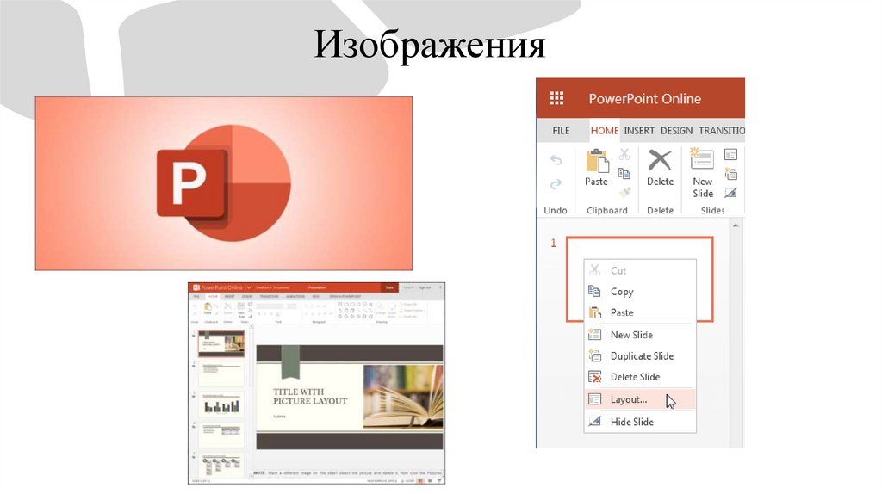
Task: Click the slide panel scroll-up arrow
Action: (736, 225)
